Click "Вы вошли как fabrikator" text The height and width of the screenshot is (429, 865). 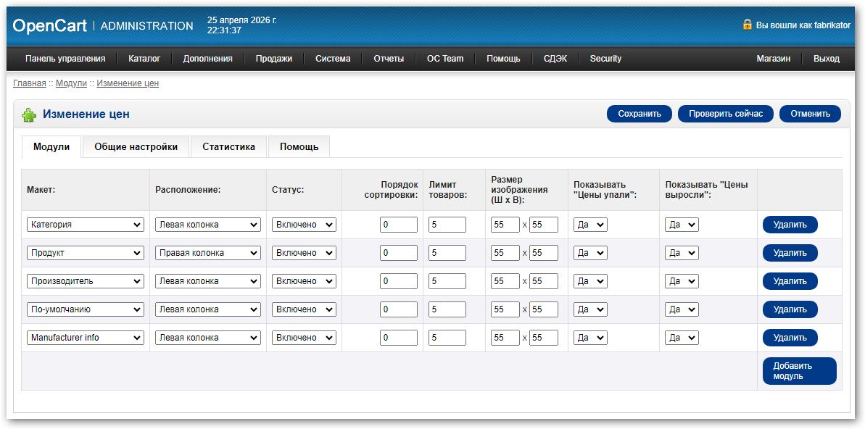tap(803, 25)
